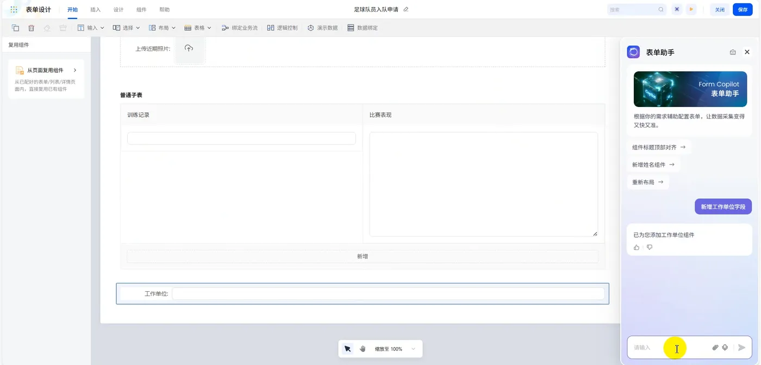Switch to the 开始 tab

72,10
